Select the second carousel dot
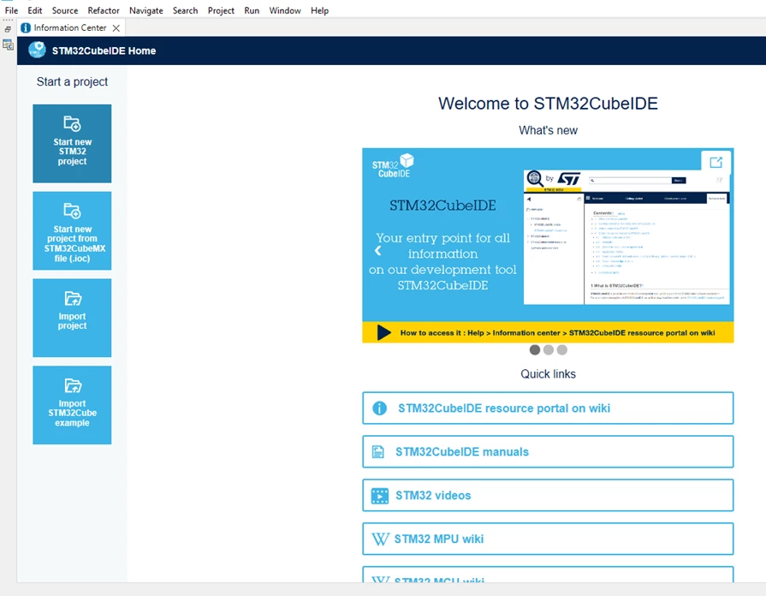Image resolution: width=766 pixels, height=596 pixels. pos(548,349)
